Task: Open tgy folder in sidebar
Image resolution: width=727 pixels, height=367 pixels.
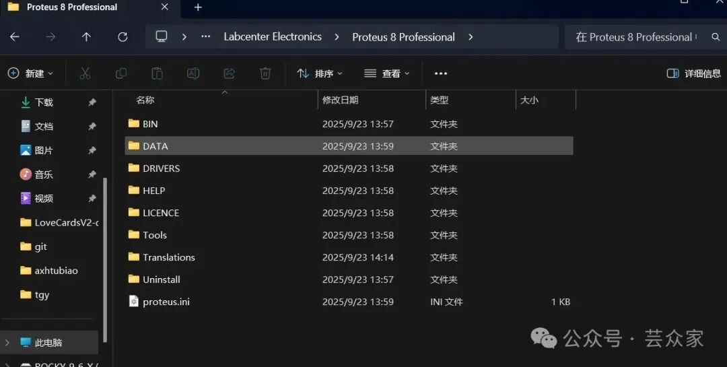Action: [35, 295]
